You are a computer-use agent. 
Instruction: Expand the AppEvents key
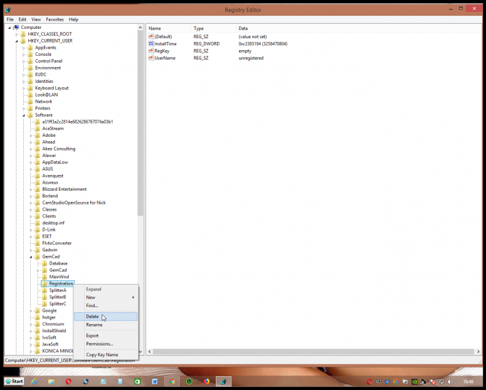[x=24, y=48]
